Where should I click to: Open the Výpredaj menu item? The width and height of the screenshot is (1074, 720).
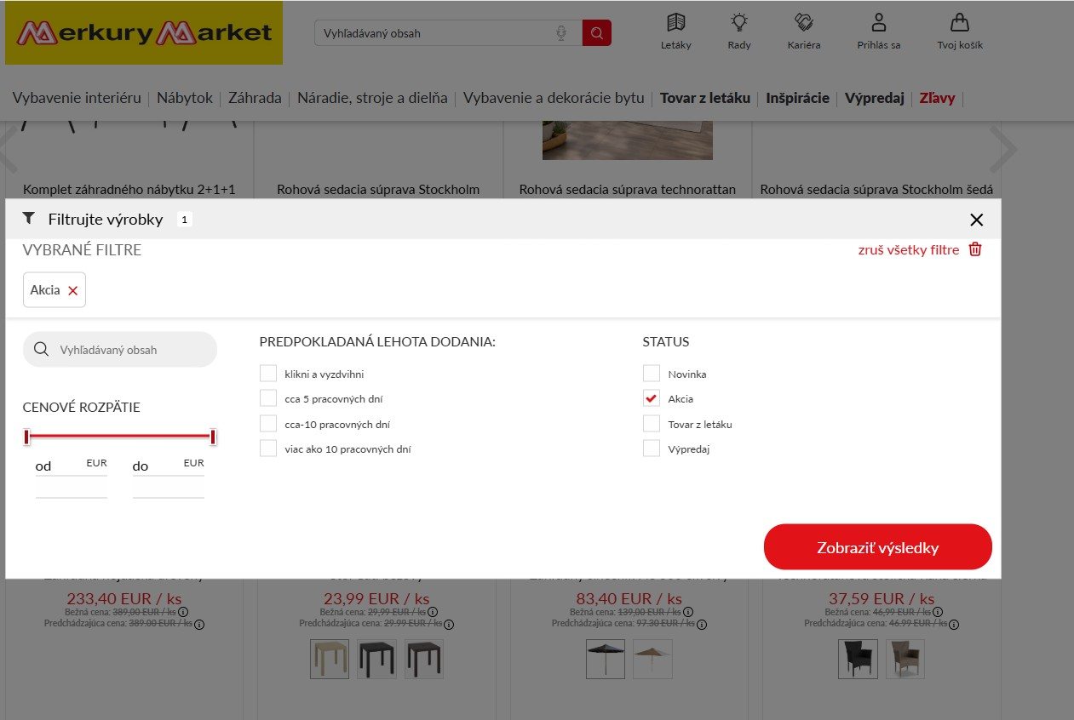[x=874, y=98]
